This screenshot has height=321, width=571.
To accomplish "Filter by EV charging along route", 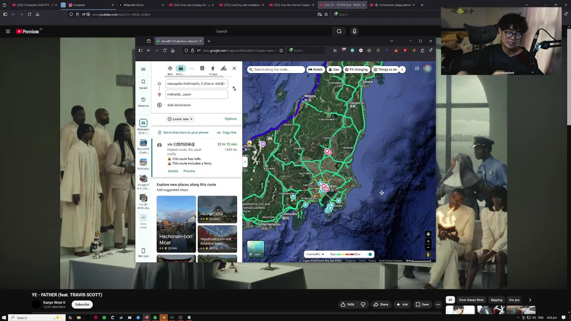I will tap(356, 70).
